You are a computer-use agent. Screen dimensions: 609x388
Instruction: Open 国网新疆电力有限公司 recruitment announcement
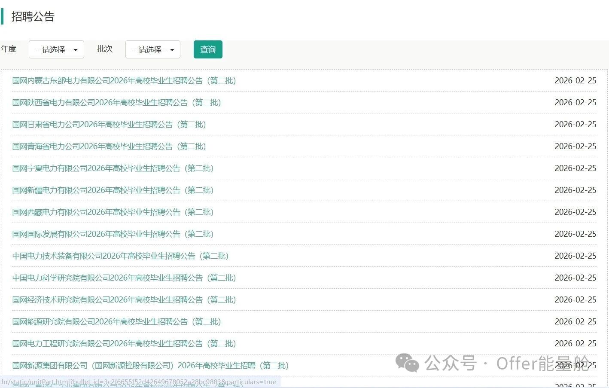click(x=113, y=190)
